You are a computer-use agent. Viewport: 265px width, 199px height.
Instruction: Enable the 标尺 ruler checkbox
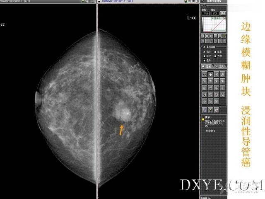(x=204, y=56)
